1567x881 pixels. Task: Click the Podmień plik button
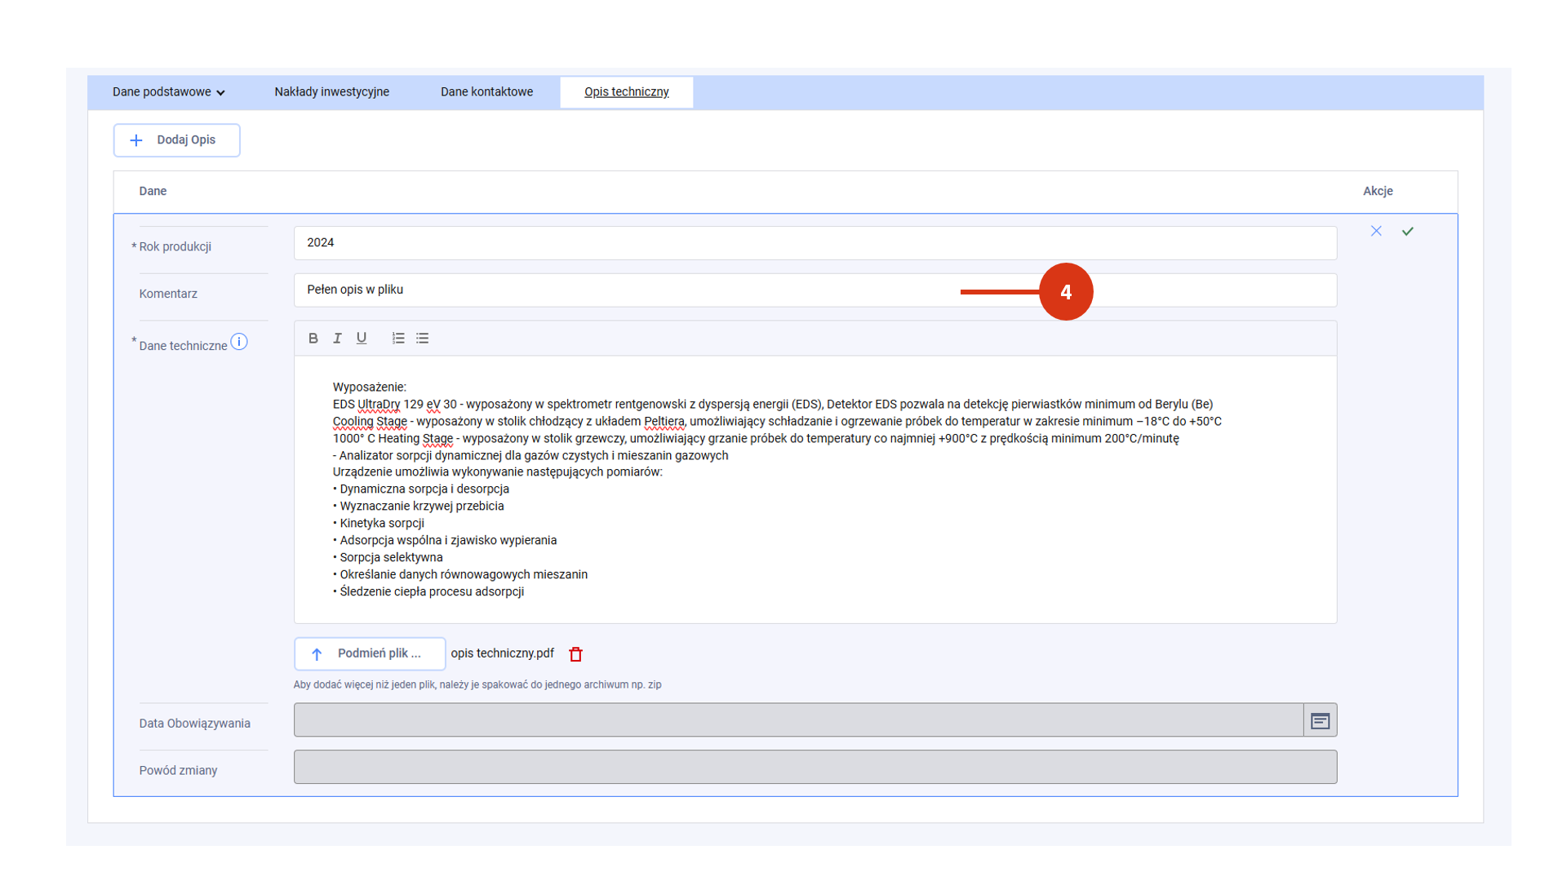(370, 653)
